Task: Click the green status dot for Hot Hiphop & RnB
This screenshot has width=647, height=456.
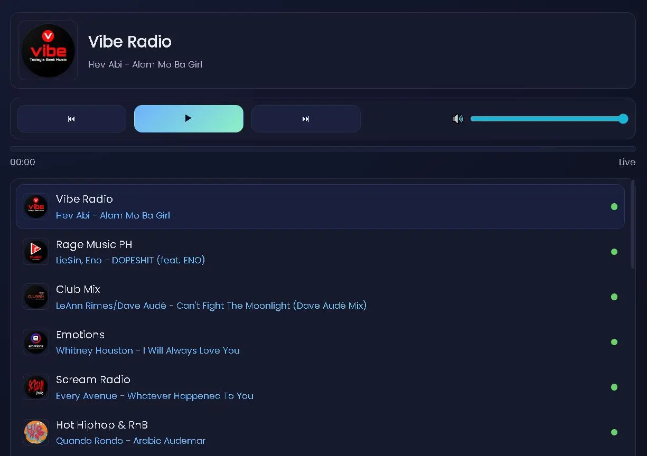Action: click(x=614, y=432)
